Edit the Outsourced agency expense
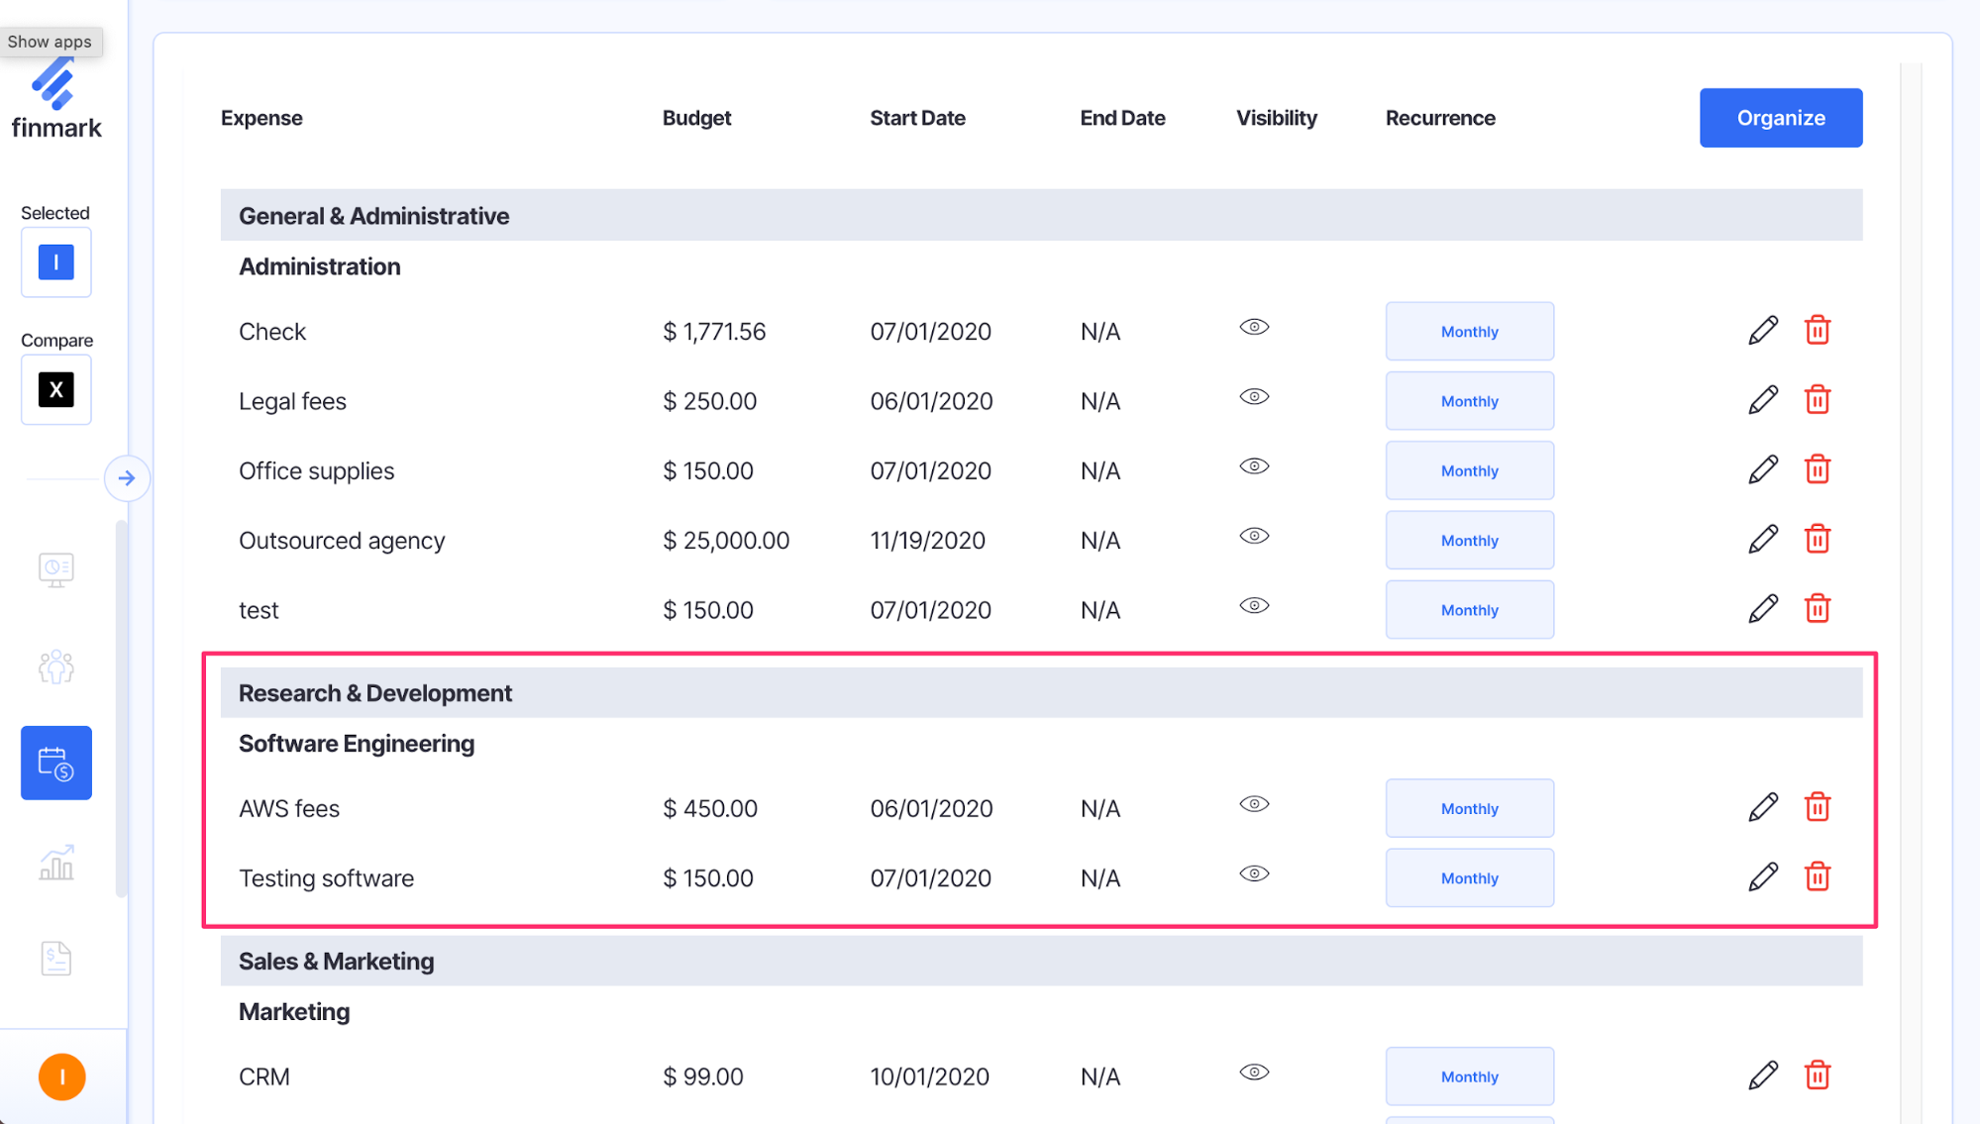The image size is (1980, 1125). click(1764, 539)
